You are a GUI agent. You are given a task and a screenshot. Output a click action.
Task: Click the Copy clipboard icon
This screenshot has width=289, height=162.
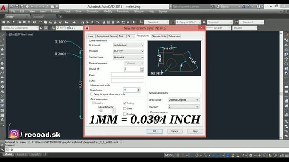(46, 22)
